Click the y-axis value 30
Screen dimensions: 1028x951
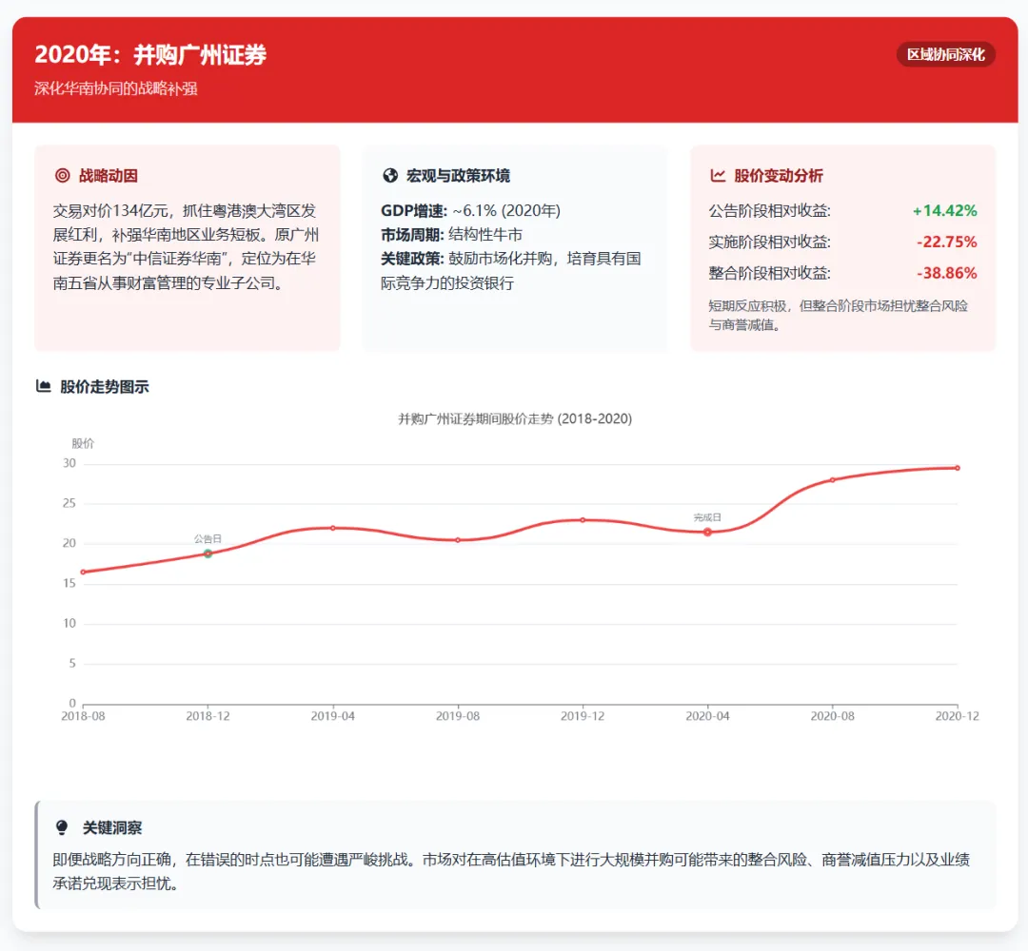pos(69,463)
